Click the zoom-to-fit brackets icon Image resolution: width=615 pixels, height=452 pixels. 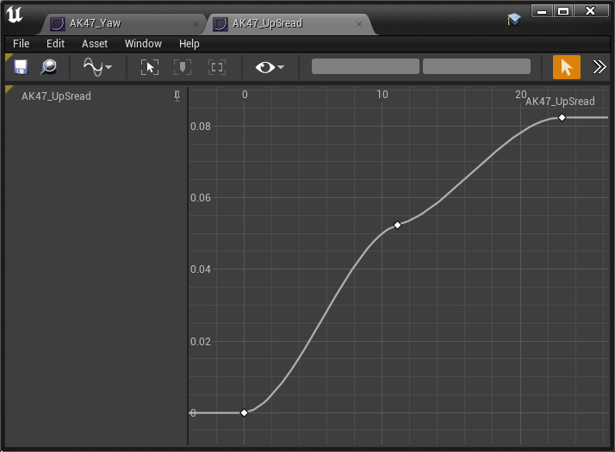[x=217, y=67]
